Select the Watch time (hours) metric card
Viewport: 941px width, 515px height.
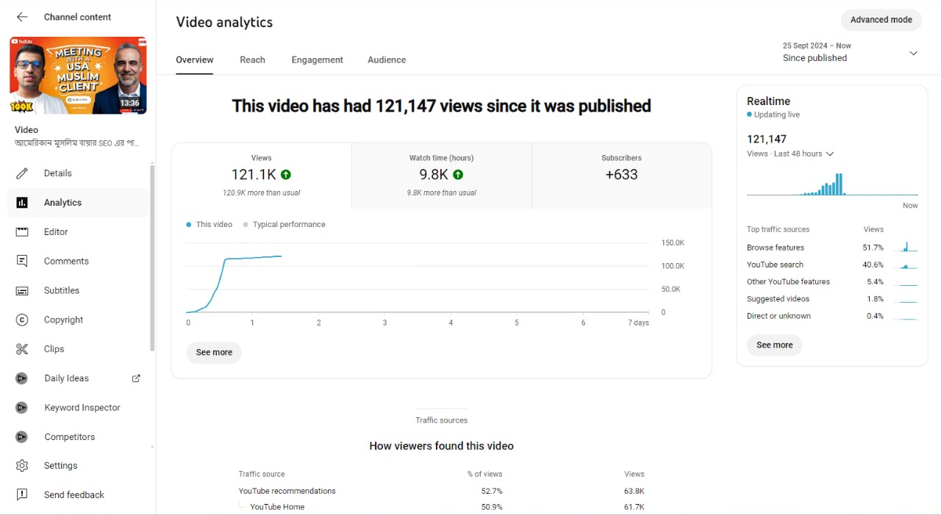(x=441, y=176)
